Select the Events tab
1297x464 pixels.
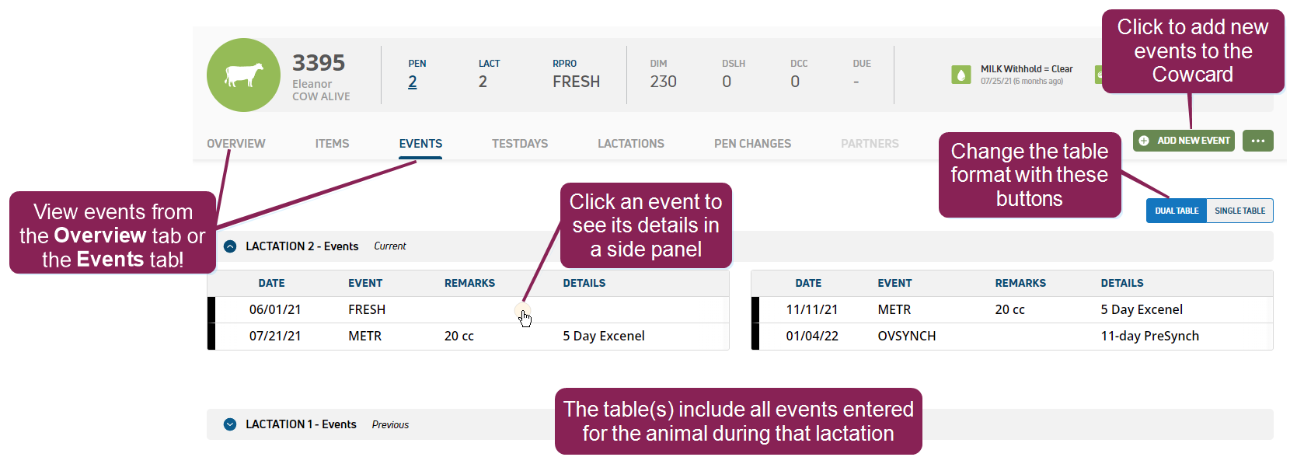point(420,144)
